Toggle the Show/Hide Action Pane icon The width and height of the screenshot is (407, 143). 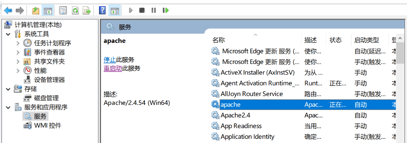coord(115,10)
